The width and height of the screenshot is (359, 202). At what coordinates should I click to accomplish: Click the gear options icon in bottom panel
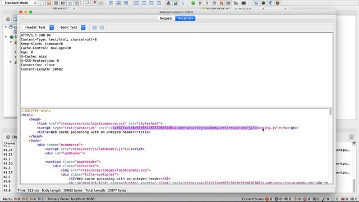tap(352, 137)
